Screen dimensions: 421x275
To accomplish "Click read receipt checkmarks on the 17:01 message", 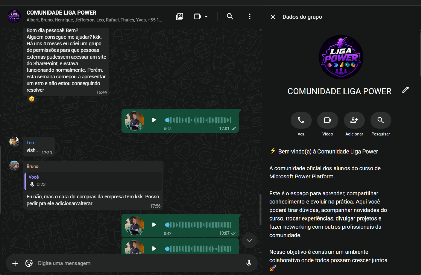I will click(x=233, y=129).
